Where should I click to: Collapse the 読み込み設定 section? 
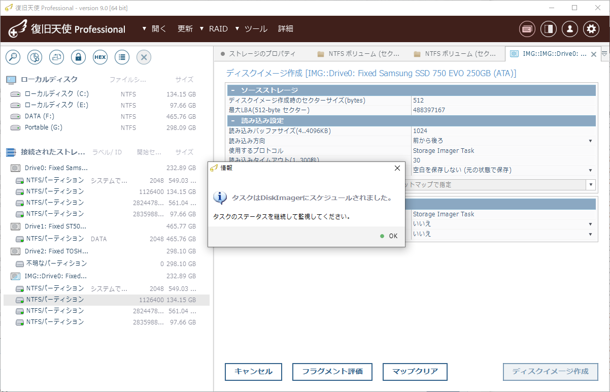233,121
